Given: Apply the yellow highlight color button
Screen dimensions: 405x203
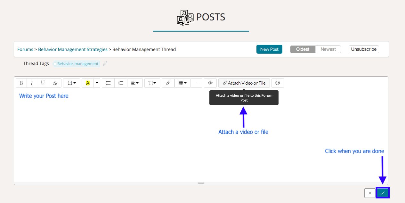Looking at the screenshot, I should coord(88,83).
